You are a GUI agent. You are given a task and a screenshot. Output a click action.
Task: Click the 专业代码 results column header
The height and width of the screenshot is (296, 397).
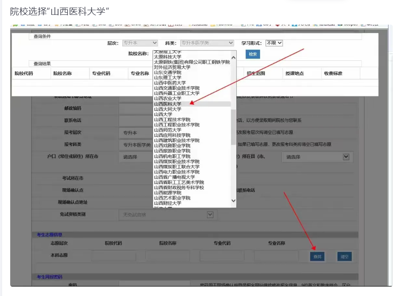pos(101,73)
